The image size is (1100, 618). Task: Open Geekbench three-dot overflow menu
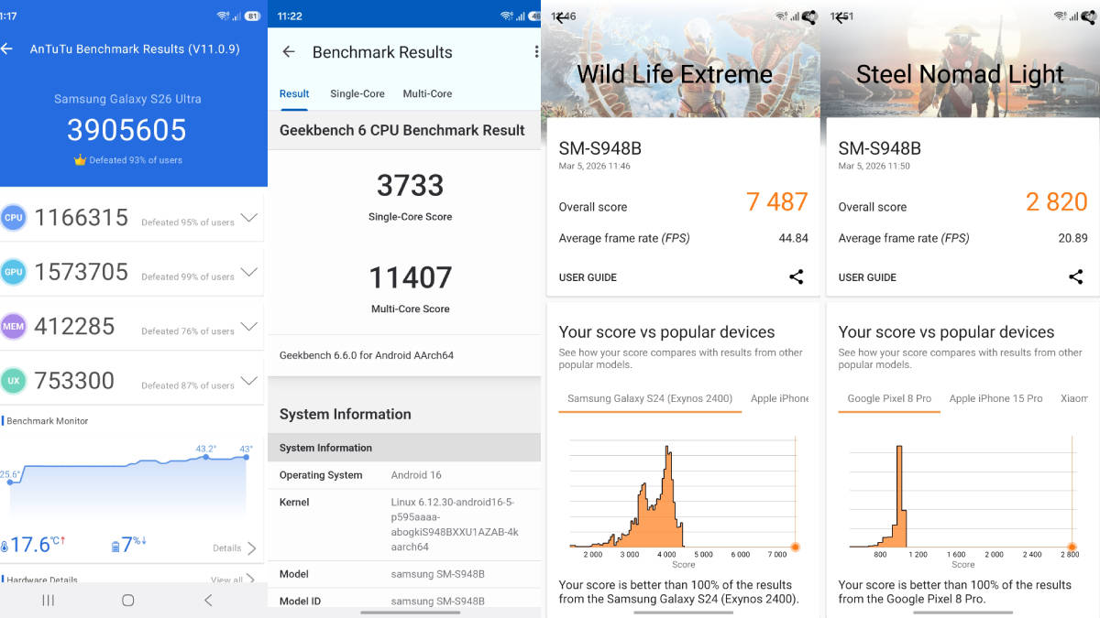coord(536,52)
